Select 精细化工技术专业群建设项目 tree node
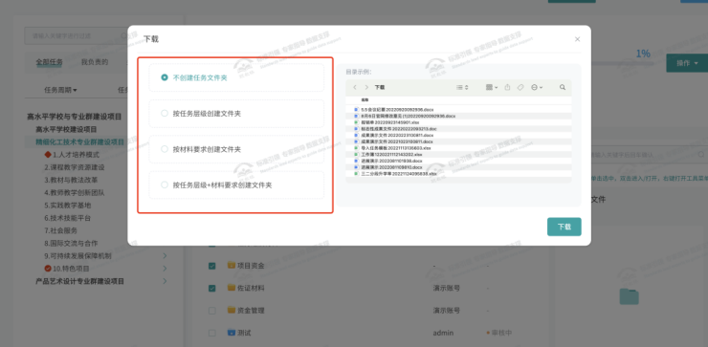 tap(80, 141)
